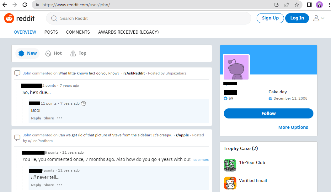The image size is (331, 192).
Task: Focus the Search Reddit field
Action: coord(149,19)
